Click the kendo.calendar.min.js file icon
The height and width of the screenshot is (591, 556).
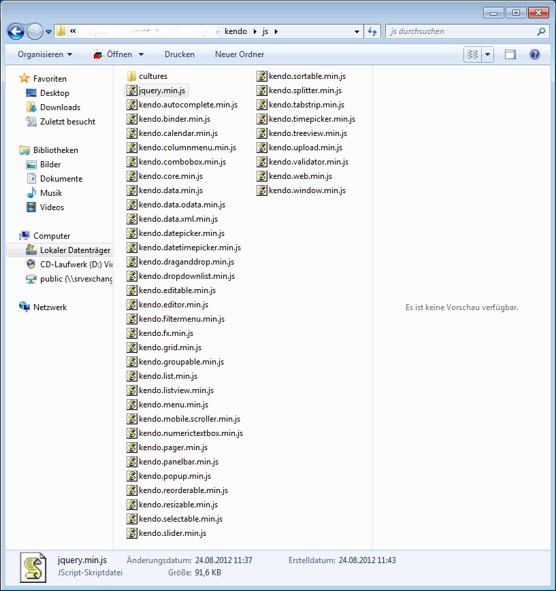[x=131, y=133]
